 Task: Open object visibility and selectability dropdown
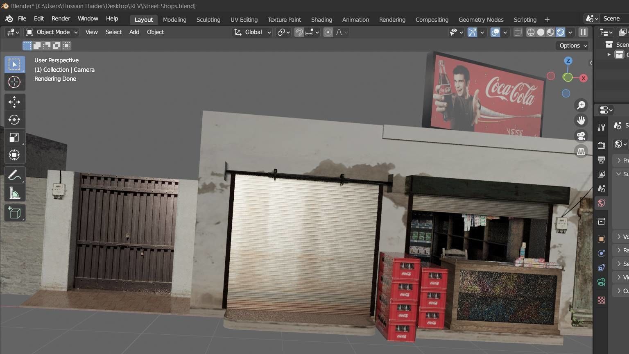(x=456, y=32)
